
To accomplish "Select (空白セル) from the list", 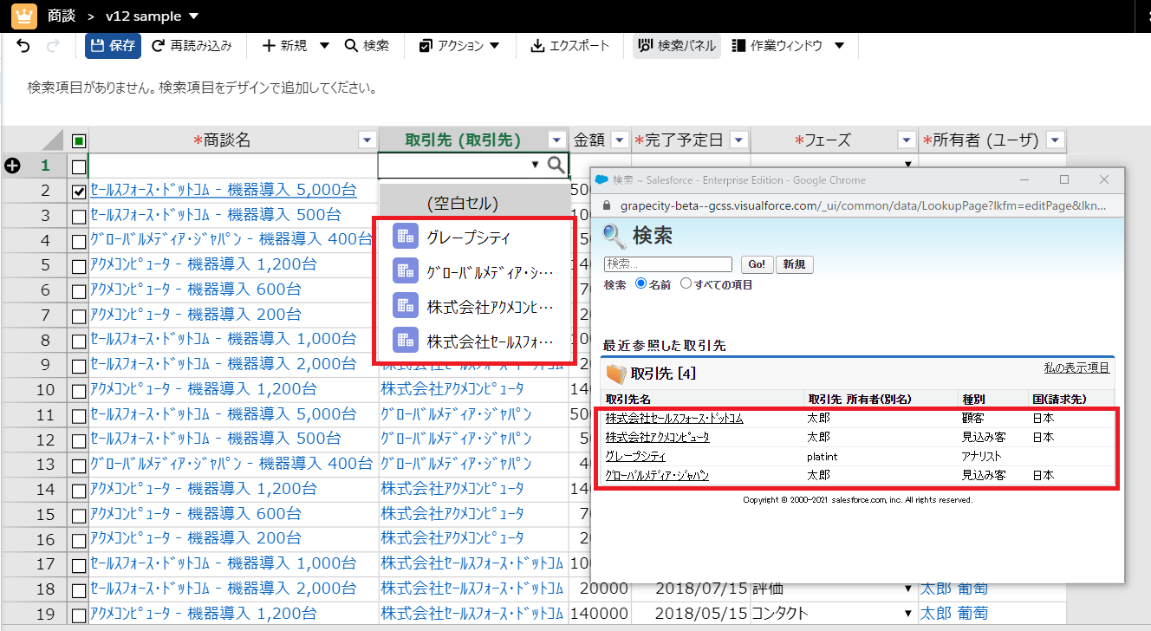I will coord(474,204).
